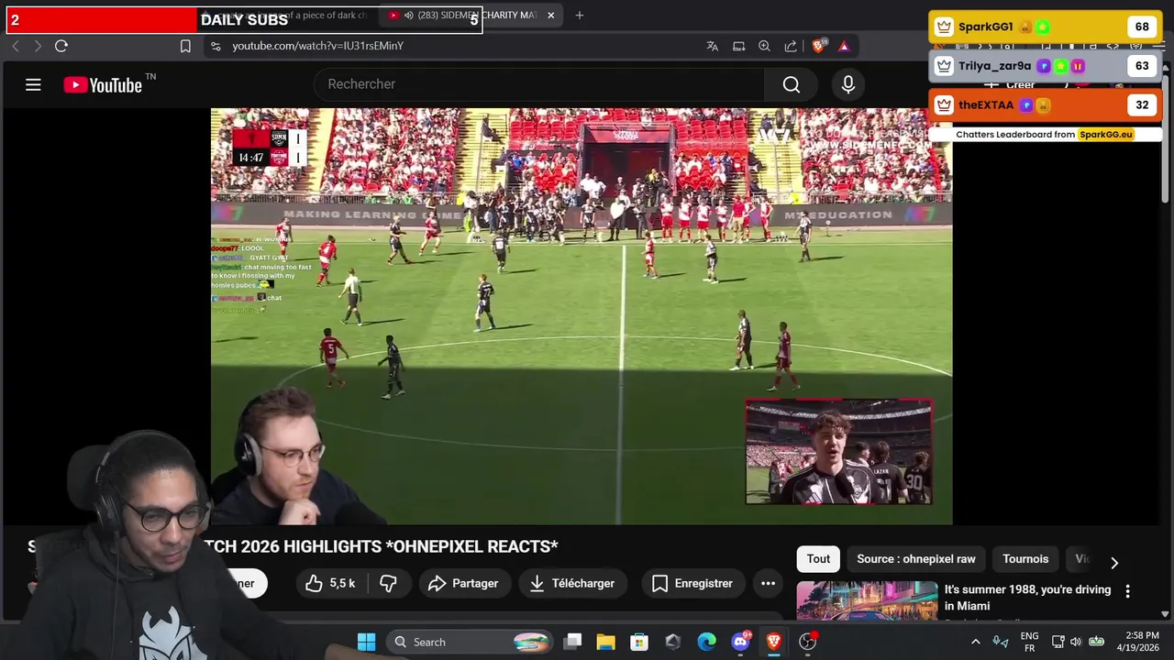Screen dimensions: 1174x660
Task: Open the SparkGG.eu leaderboard link
Action: pyautogui.click(x=1105, y=134)
